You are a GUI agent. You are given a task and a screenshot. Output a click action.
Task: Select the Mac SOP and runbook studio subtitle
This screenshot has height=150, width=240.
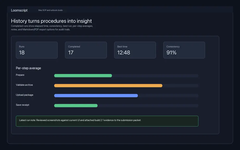click(x=50, y=10)
